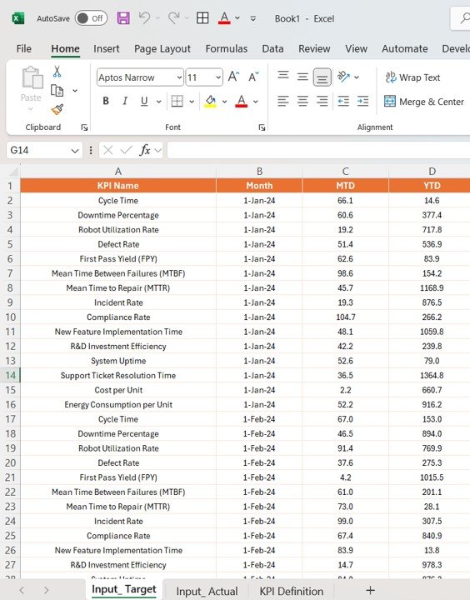This screenshot has height=600, width=470.
Task: Open the KPI Definition sheet tab
Action: coord(292,591)
